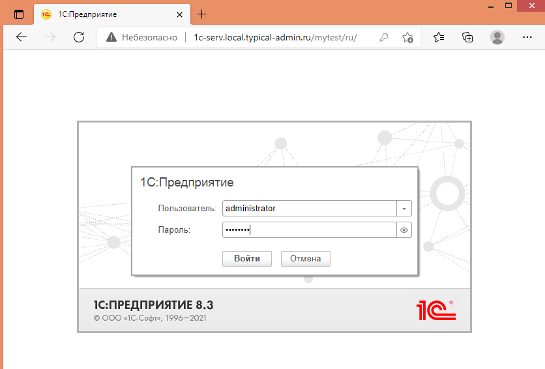The image size is (545, 369).
Task: Select the 1С:Предприятие tab title
Action: [x=87, y=14]
